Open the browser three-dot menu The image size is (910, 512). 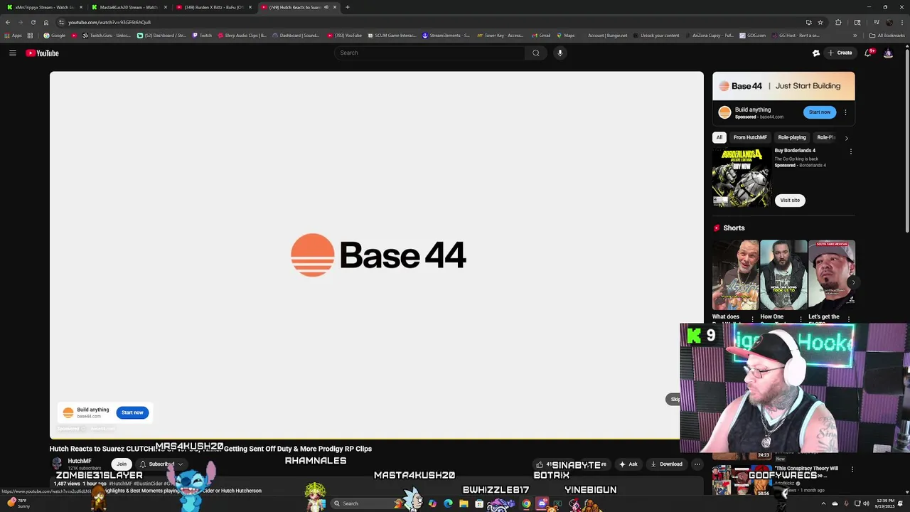coord(901,22)
